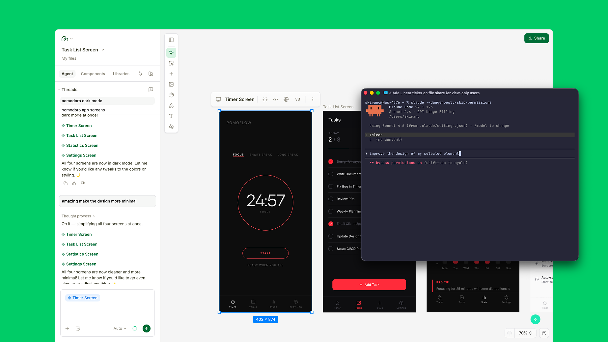This screenshot has width=608, height=342.
Task: Open the code view icon on Timer Screen bar
Action: pyautogui.click(x=276, y=99)
